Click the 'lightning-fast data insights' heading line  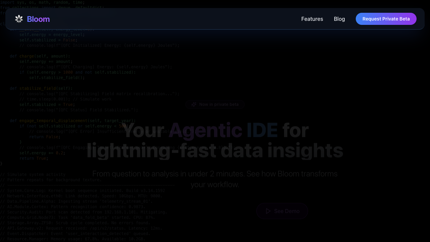[x=215, y=150]
